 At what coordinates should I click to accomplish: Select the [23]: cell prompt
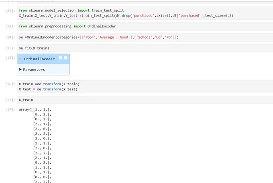coord(10,10)
